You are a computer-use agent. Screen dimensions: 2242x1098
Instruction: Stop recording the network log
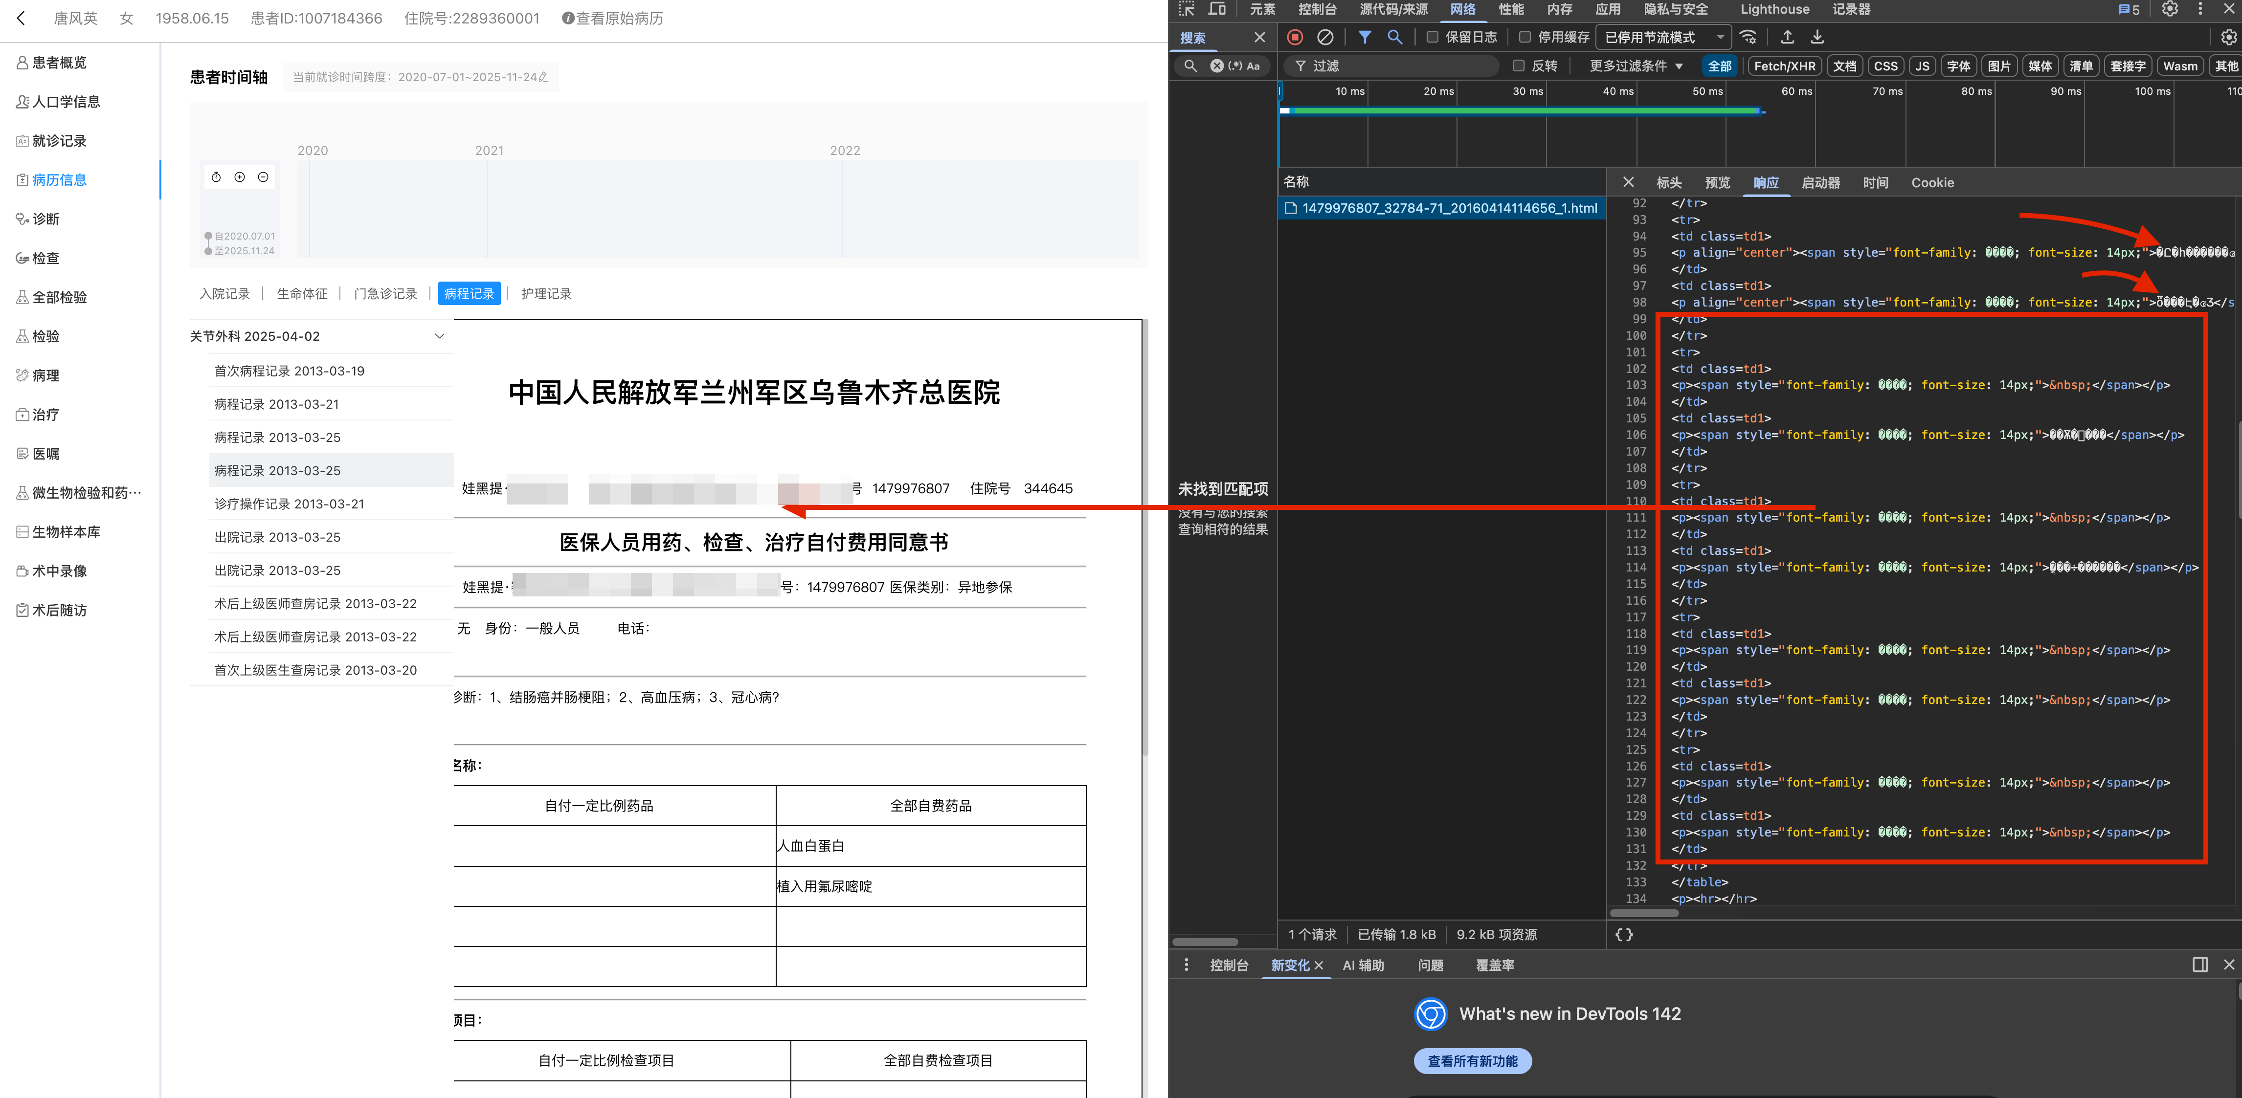tap(1294, 37)
